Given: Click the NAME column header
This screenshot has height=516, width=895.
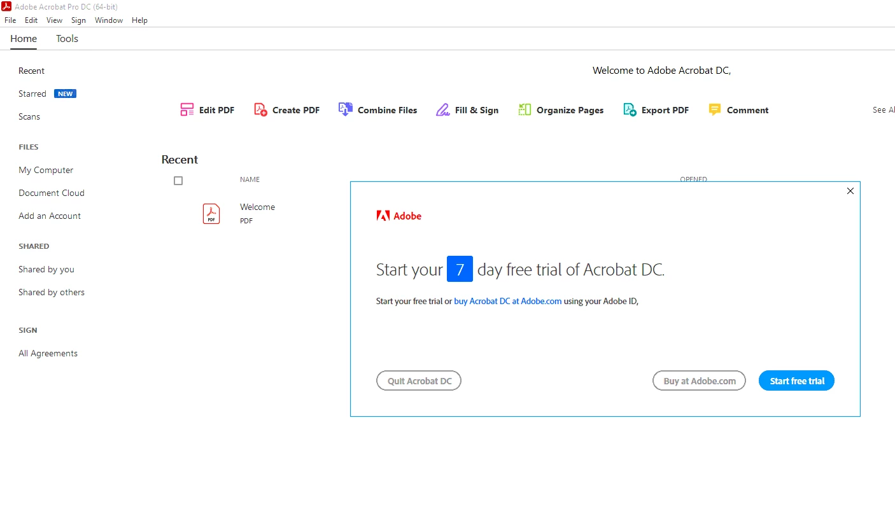Looking at the screenshot, I should click(250, 179).
